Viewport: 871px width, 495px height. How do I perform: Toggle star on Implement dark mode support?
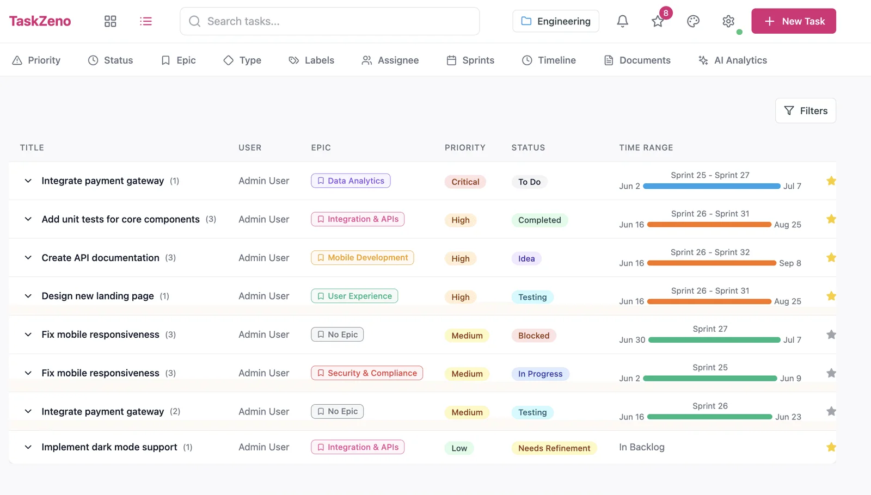coord(831,447)
